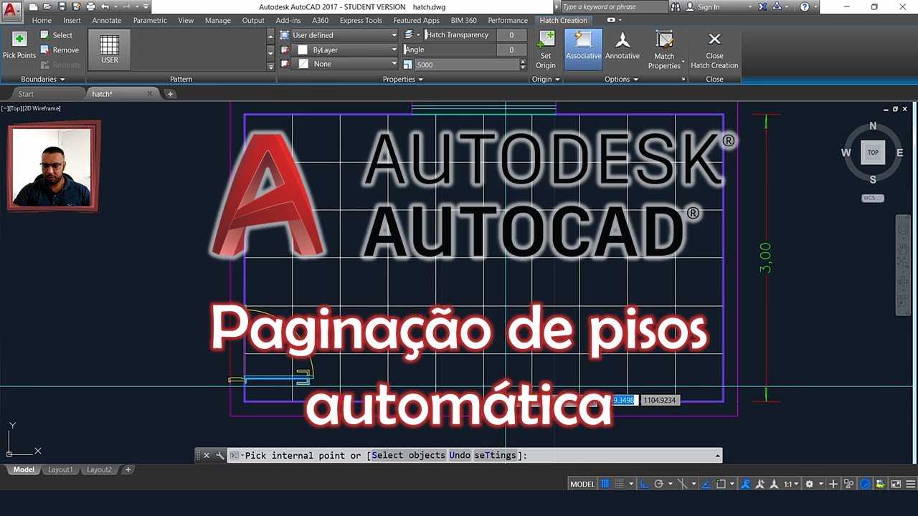The width and height of the screenshot is (918, 516).
Task: Switch to the Start file tab
Action: (26, 94)
